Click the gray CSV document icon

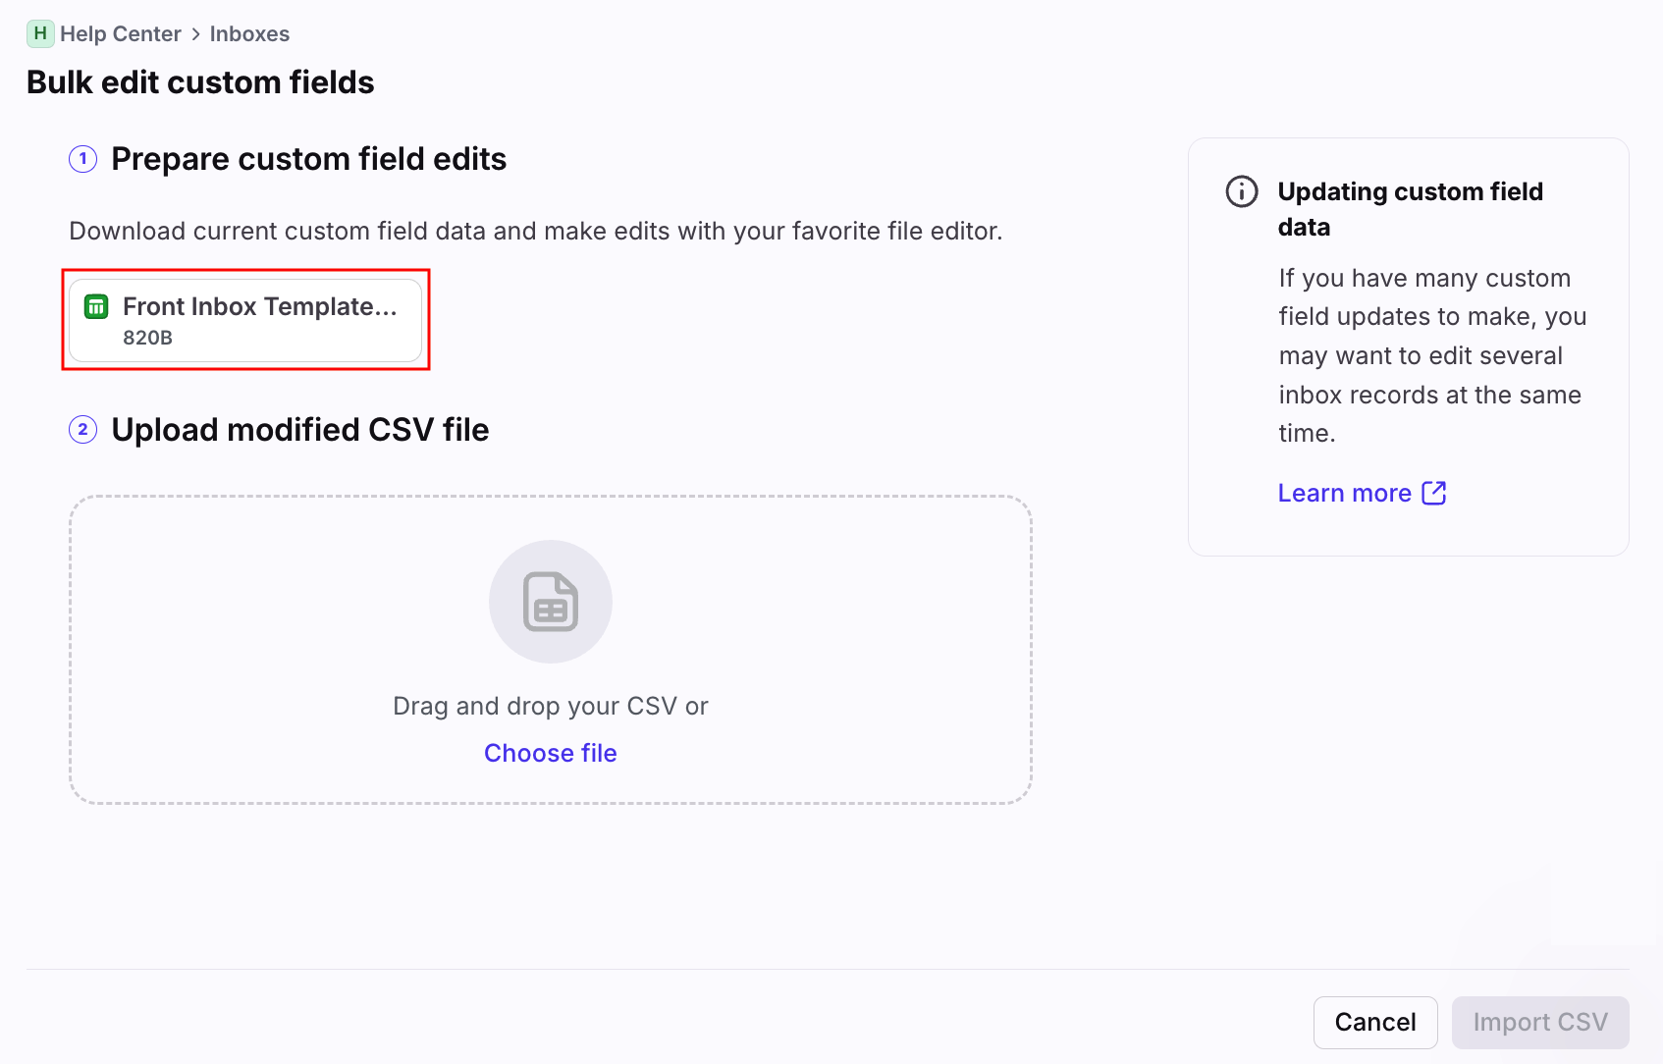coord(551,602)
